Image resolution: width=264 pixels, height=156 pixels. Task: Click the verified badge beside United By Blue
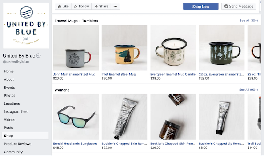[38, 56]
